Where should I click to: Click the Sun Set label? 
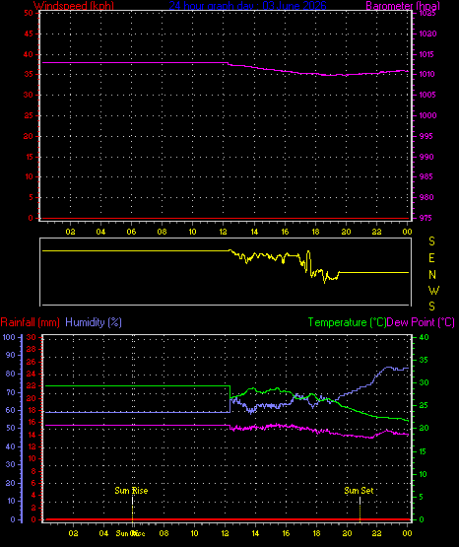point(359,491)
